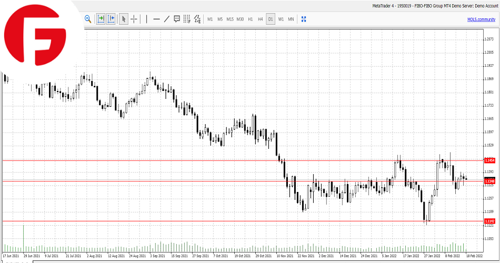The image size is (500, 263).
Task: Switch chart to H4 timeframe
Action: click(260, 19)
